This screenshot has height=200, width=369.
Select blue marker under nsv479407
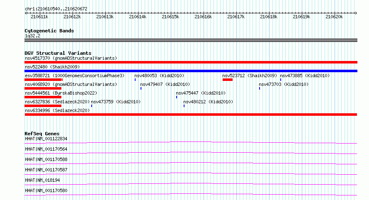click(141, 88)
